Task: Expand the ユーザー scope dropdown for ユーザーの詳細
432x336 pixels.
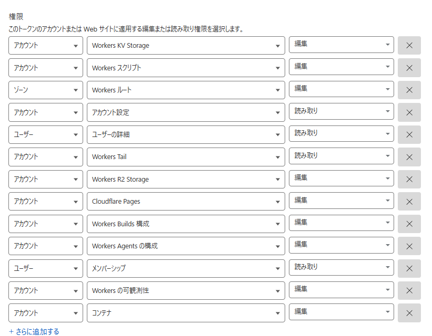Action: coord(45,134)
